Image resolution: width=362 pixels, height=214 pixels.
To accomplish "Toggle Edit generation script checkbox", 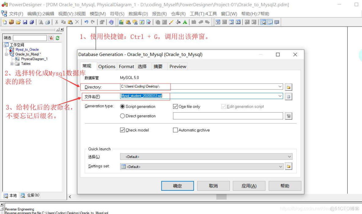I will point(223,107).
